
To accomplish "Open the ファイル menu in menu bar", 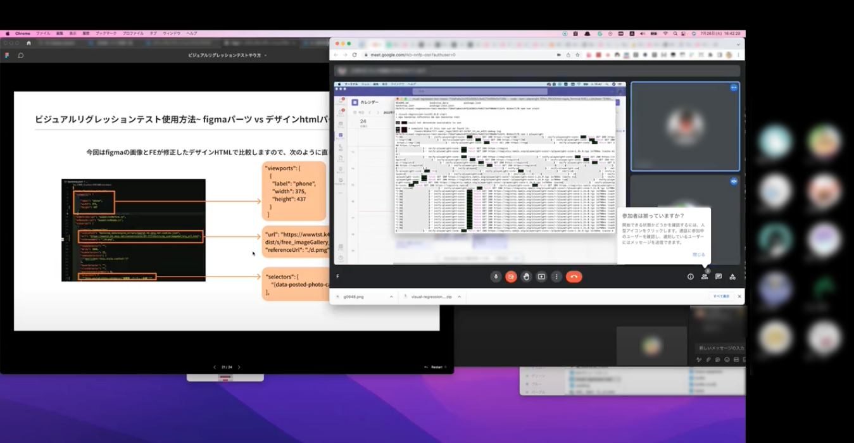I will [x=43, y=33].
